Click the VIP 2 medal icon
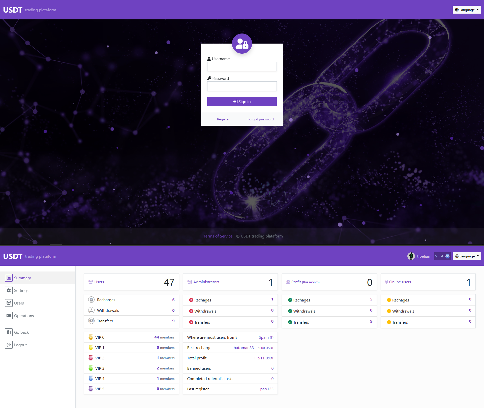 [x=91, y=358]
